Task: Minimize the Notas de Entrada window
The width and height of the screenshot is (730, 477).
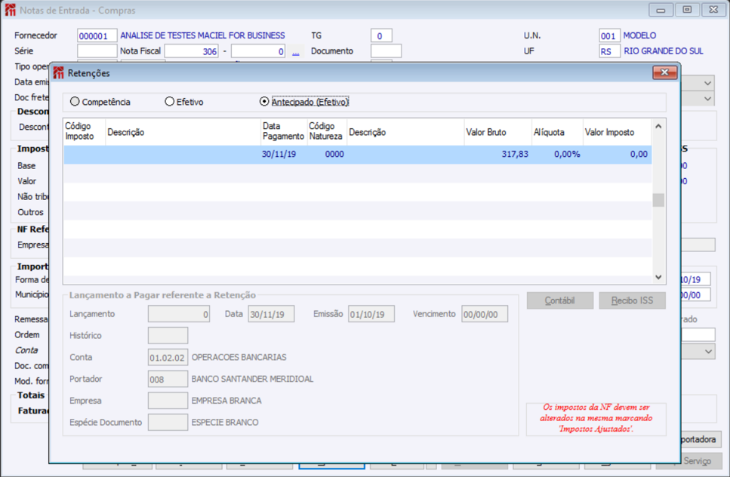Action: [x=661, y=10]
